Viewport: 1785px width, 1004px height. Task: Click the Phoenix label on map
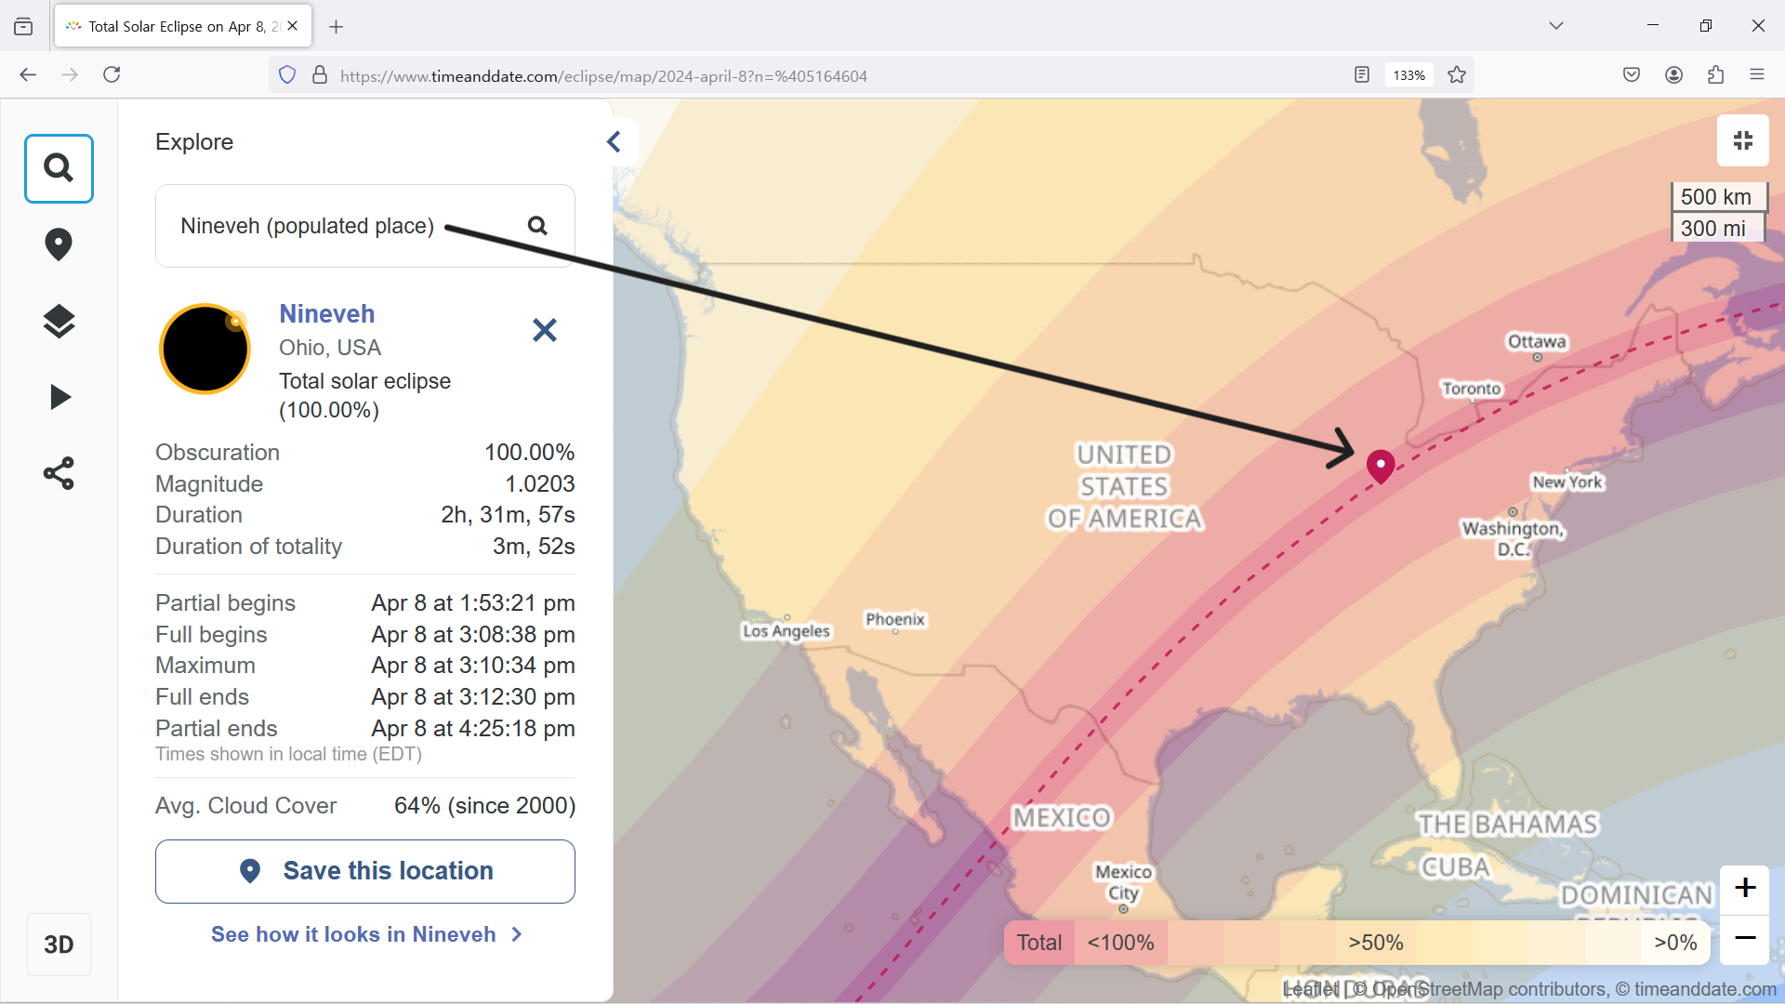coord(895,619)
